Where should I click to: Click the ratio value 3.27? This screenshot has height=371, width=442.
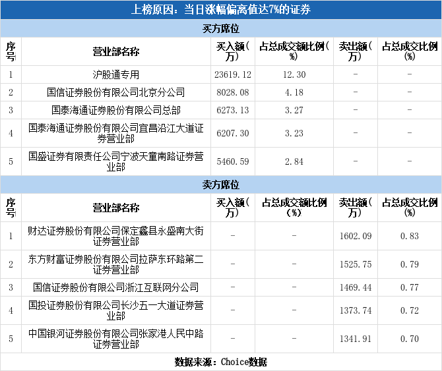click(294, 110)
